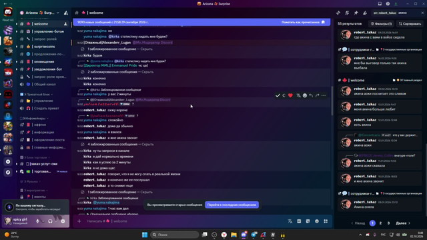Create invite icon on welcome channel row
The height and width of the screenshot is (240, 427).
click(x=65, y=24)
